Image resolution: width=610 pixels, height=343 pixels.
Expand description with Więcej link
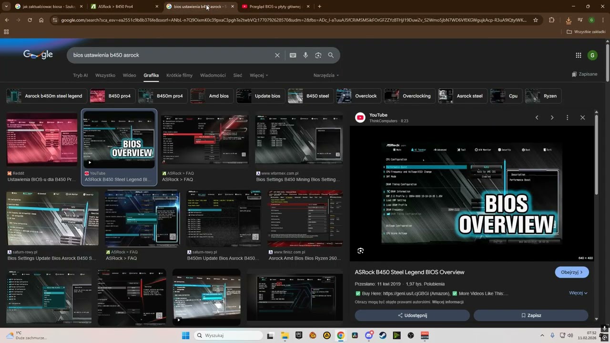click(x=578, y=293)
